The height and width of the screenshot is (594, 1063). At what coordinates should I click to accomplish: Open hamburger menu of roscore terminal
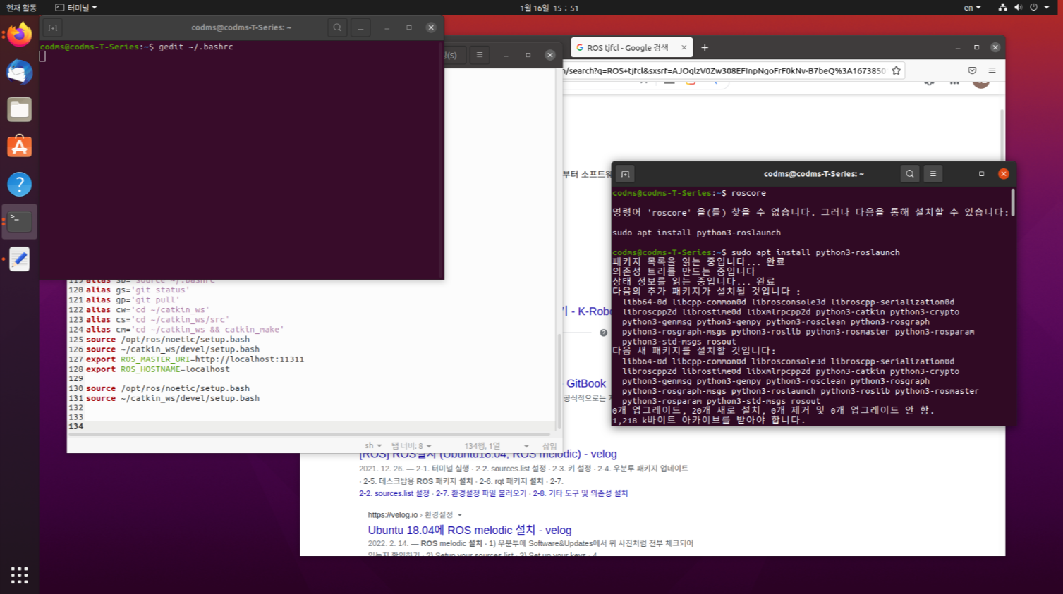tap(933, 173)
